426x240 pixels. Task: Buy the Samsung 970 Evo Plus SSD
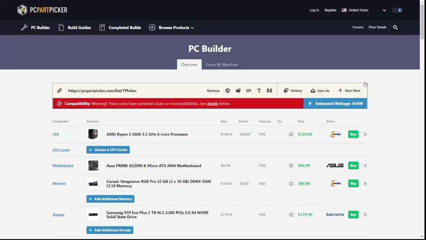[353, 215]
